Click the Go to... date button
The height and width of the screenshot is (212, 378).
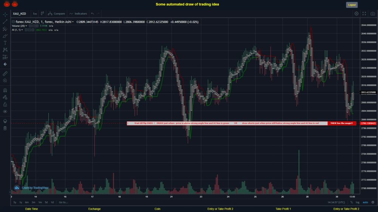click(63, 202)
